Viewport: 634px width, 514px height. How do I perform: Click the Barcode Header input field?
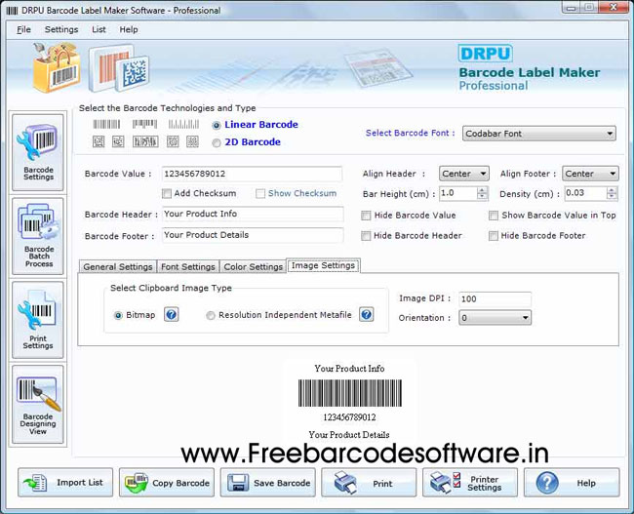(x=253, y=214)
